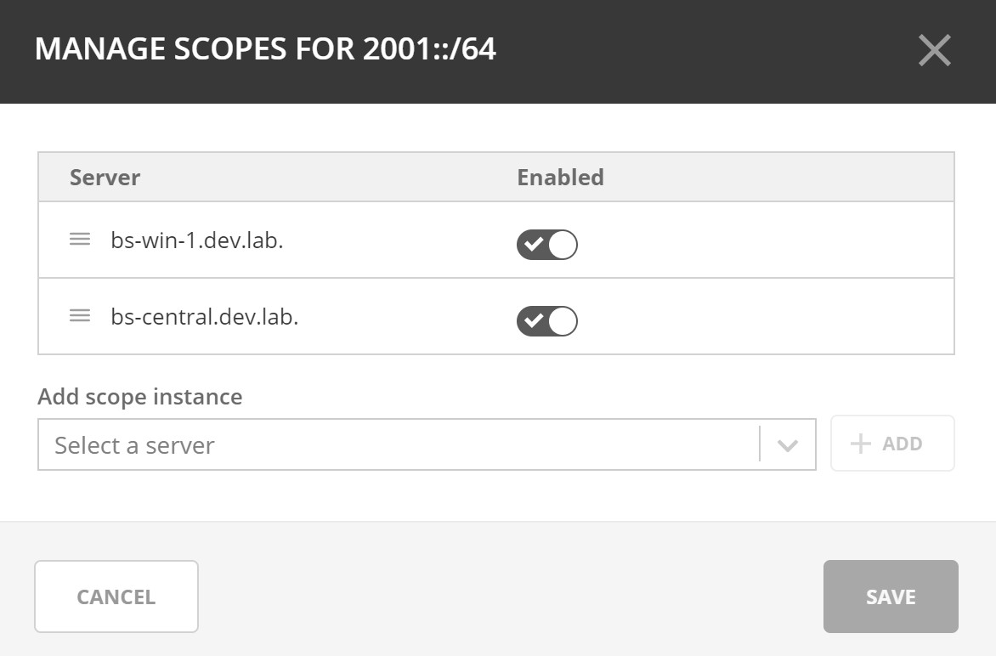The image size is (996, 656).
Task: Toggle the Enabled switch for bs-central.dev.lab.
Action: click(547, 321)
